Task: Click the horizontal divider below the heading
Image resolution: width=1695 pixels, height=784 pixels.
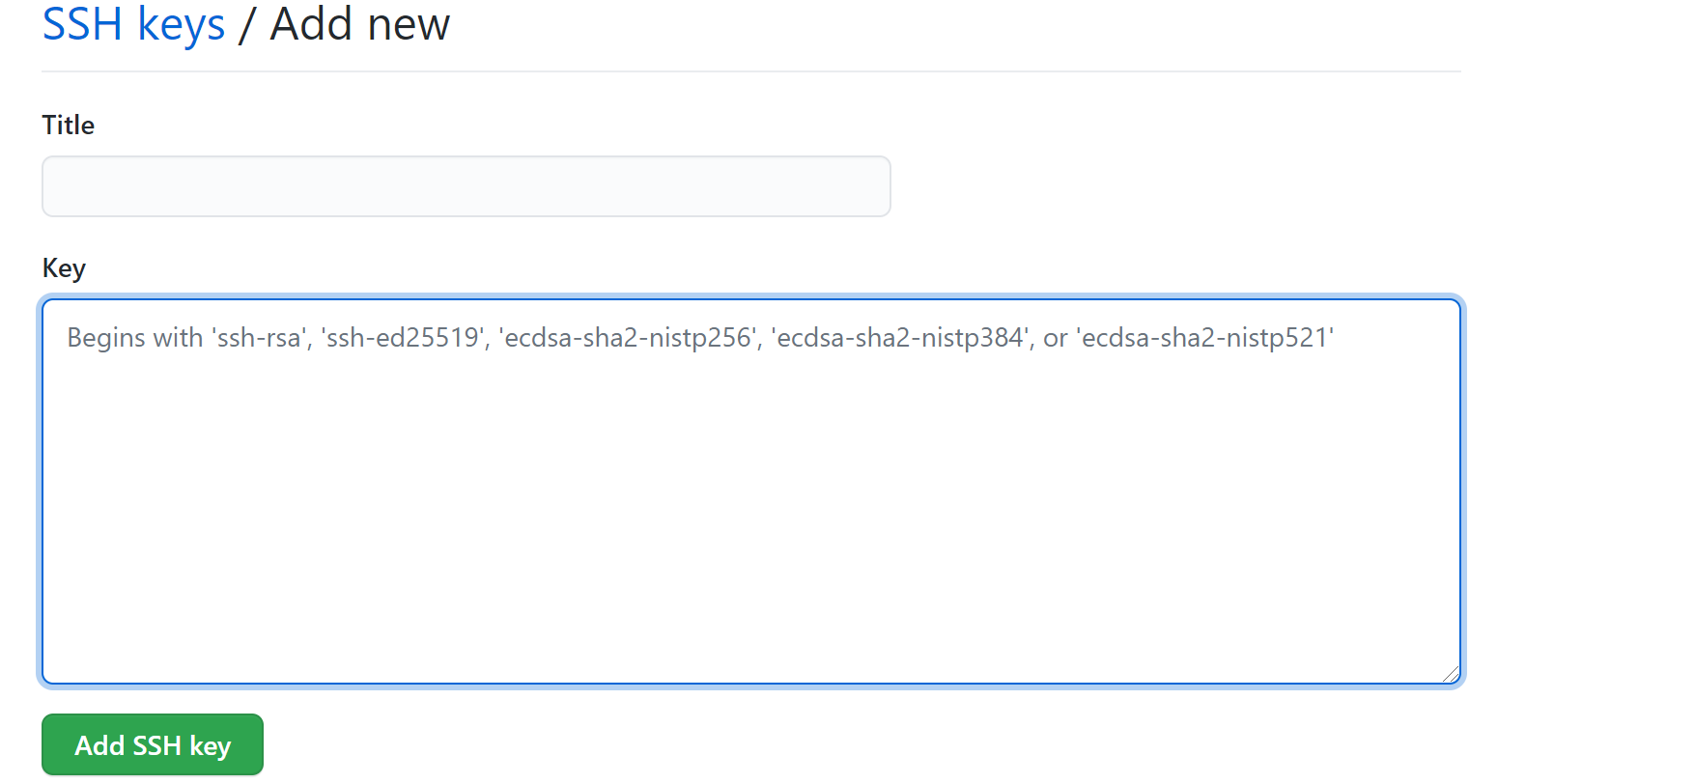Action: [751, 71]
